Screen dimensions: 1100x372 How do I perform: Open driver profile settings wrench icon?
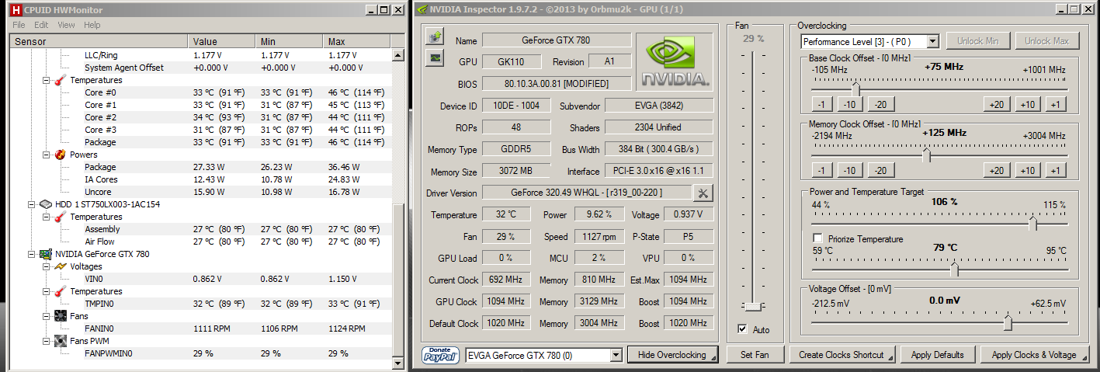pos(703,193)
